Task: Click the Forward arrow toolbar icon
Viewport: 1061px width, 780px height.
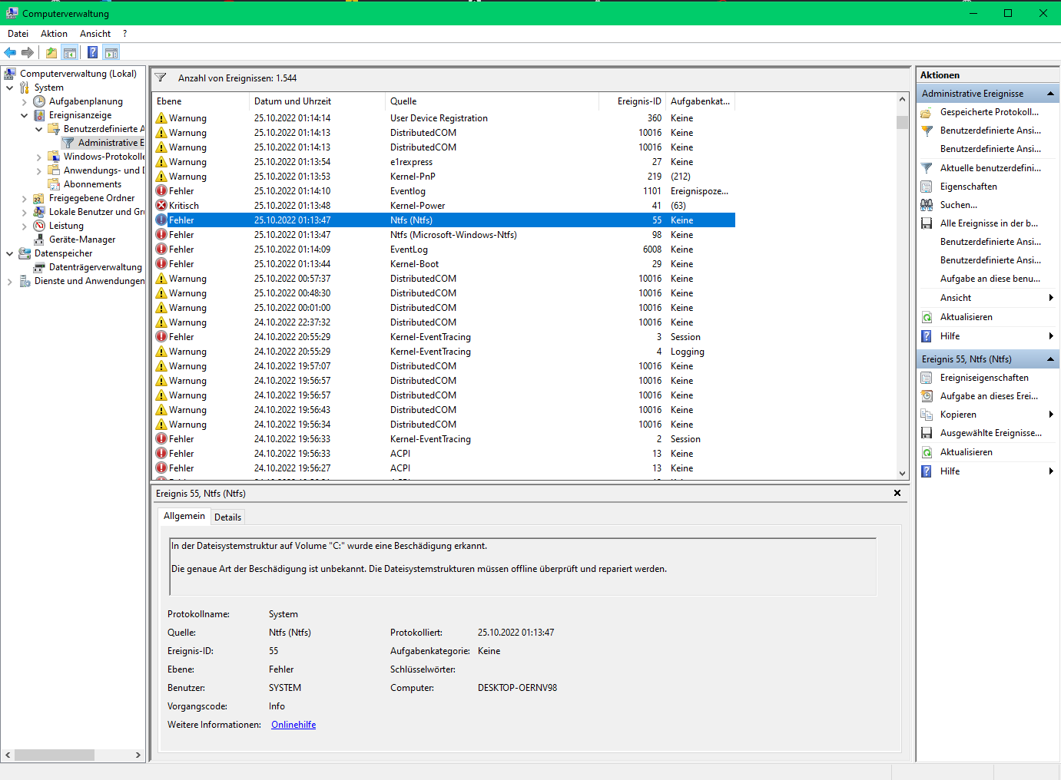Action: coord(28,52)
